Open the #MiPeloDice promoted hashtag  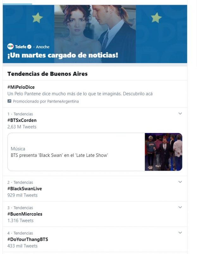tap(21, 87)
